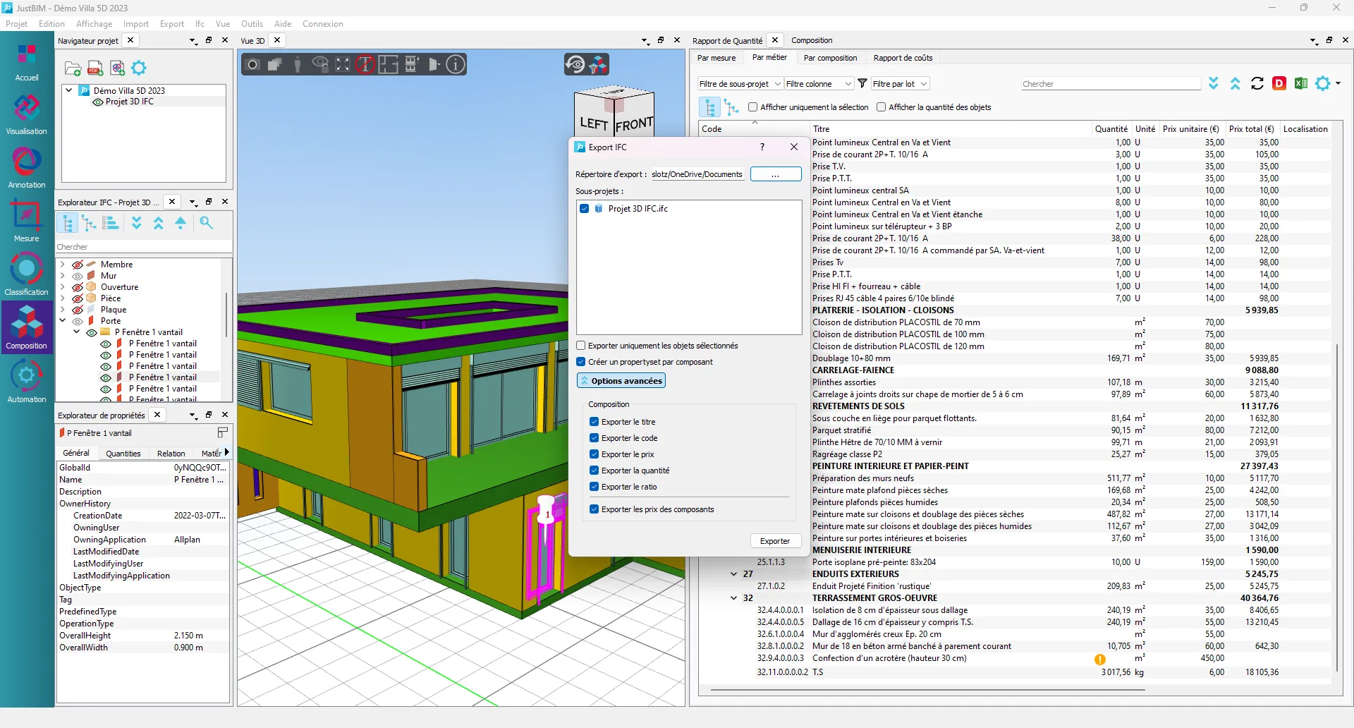Viewport: 1354px width, 728px height.
Task: Click the refresh icon in quantity report
Action: [1257, 84]
